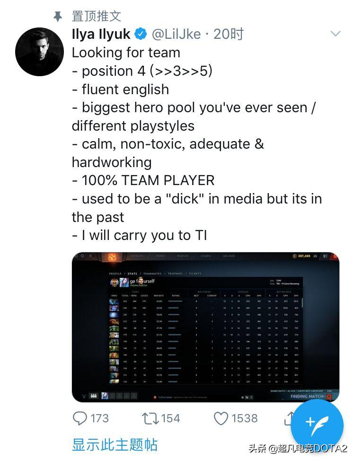Click the pinned tweet pin icon

[x=58, y=17]
